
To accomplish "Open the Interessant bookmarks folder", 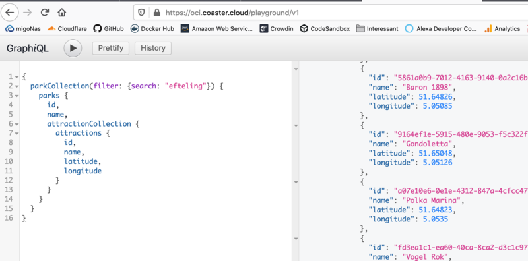I will pos(377,29).
